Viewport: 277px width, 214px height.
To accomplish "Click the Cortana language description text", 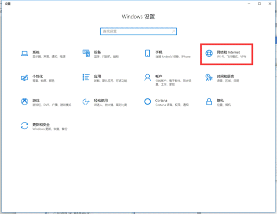I will point(172,105).
